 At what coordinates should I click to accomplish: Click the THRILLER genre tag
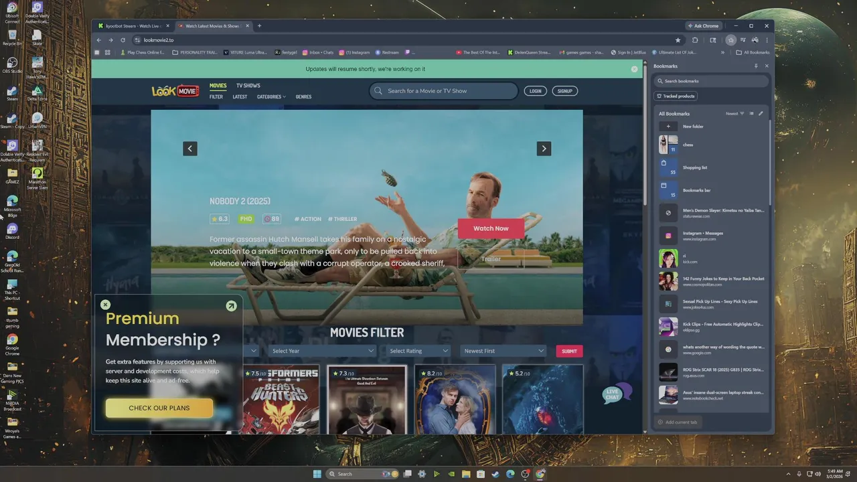(343, 219)
